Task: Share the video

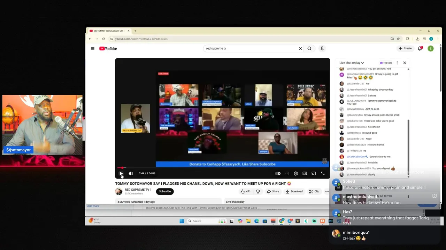Action: (273, 191)
